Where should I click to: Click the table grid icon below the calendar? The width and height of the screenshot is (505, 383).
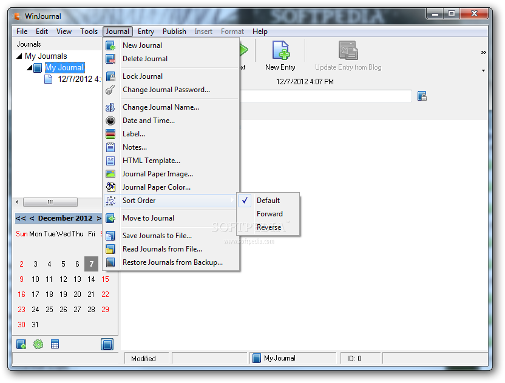55,344
